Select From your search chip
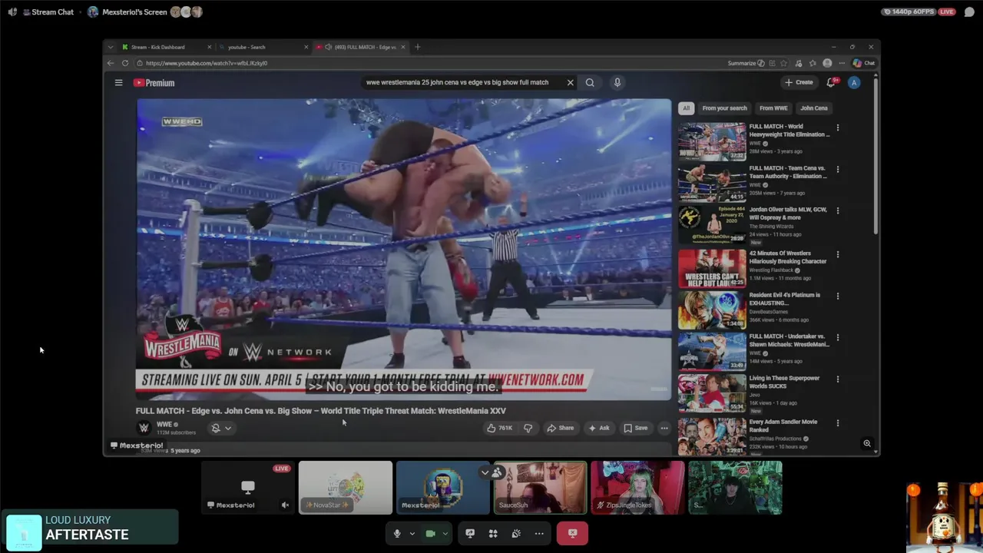This screenshot has height=553, width=983. [724, 108]
